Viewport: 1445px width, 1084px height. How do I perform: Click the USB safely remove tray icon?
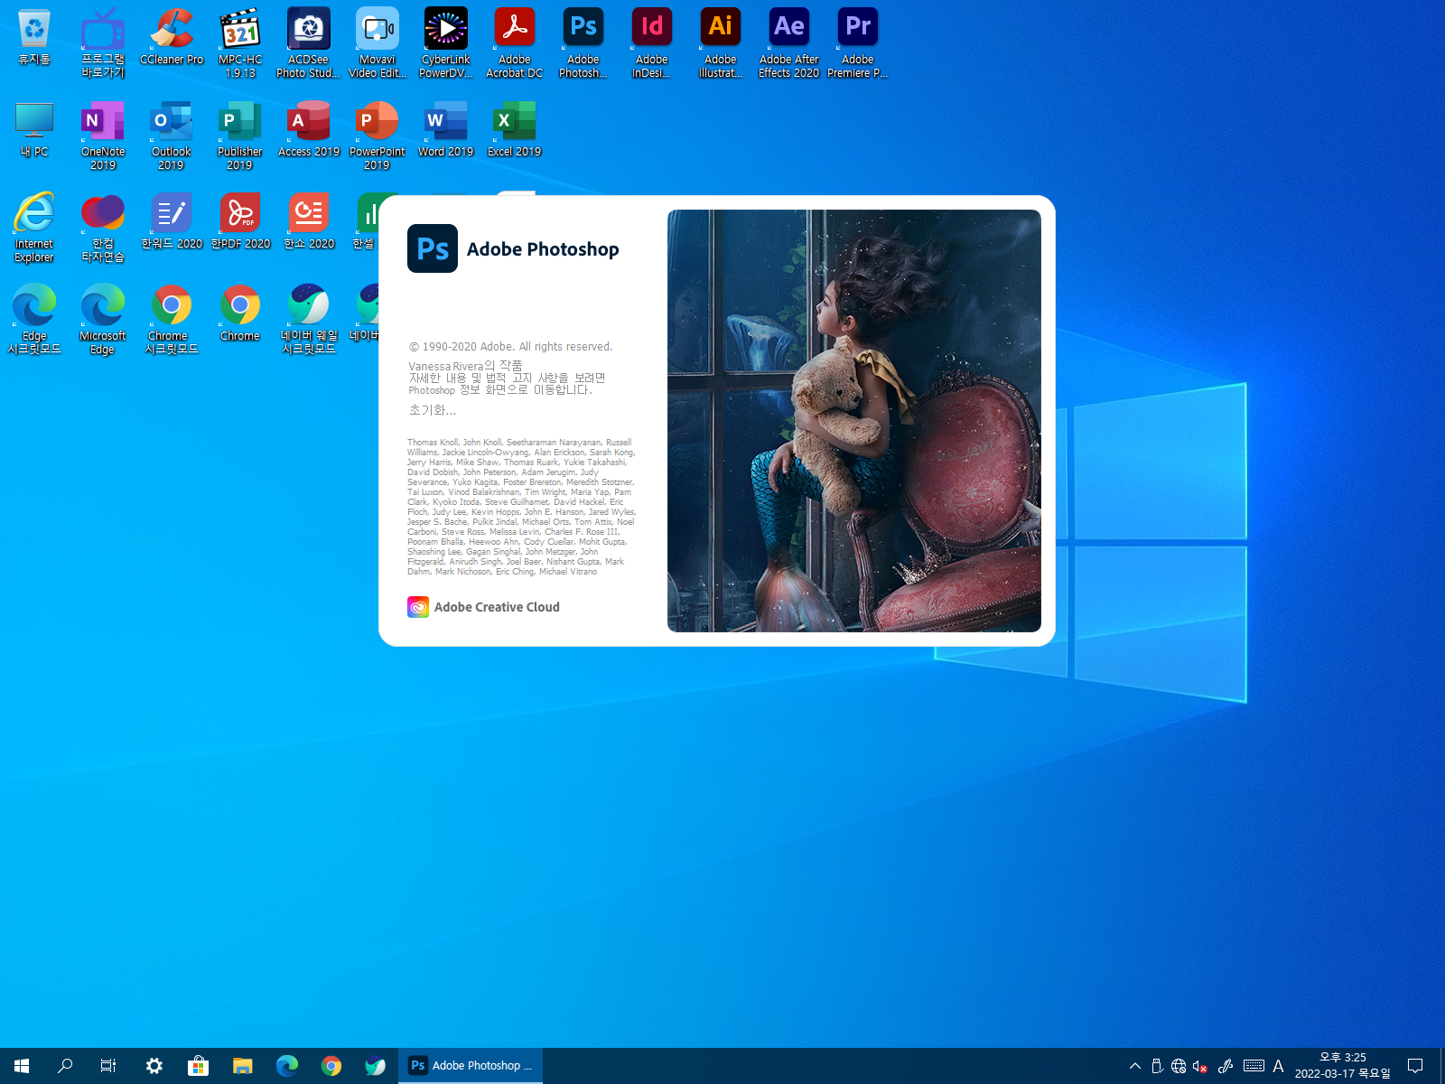click(1157, 1066)
